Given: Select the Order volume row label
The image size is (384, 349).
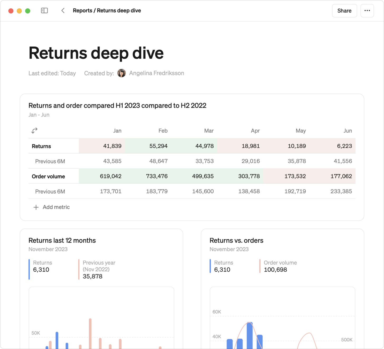Looking at the screenshot, I should pos(48,176).
